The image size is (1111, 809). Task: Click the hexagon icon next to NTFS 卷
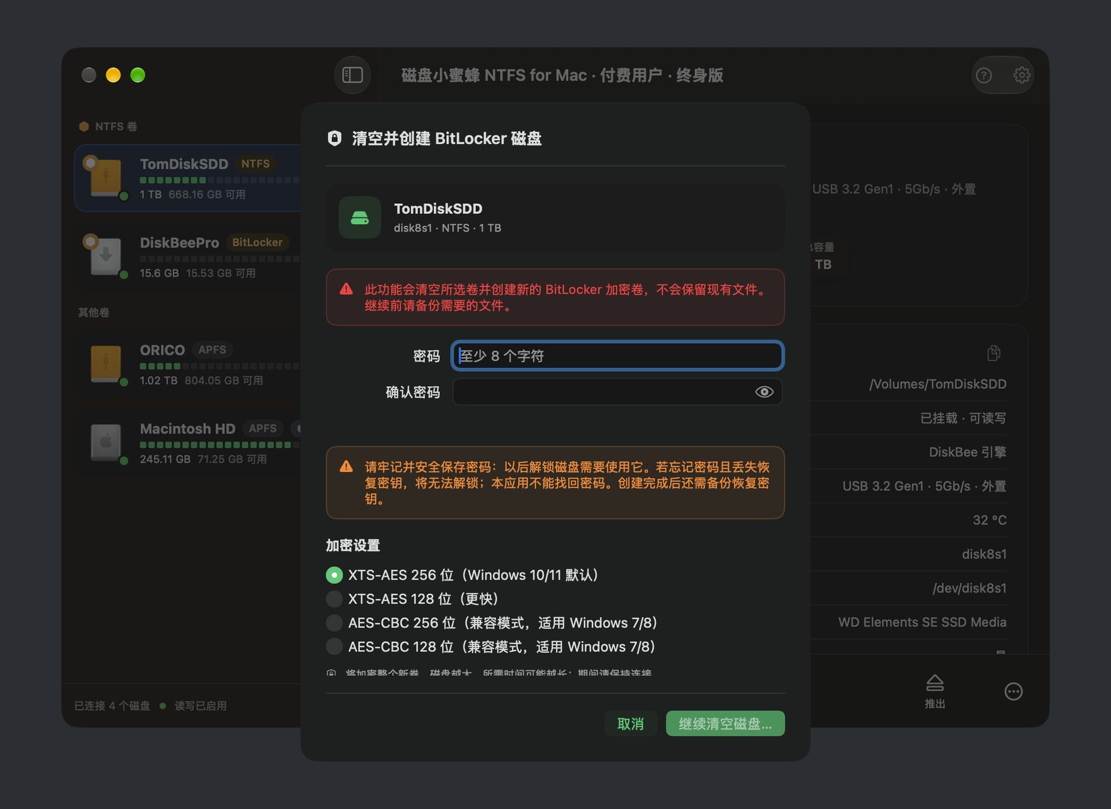tap(84, 126)
